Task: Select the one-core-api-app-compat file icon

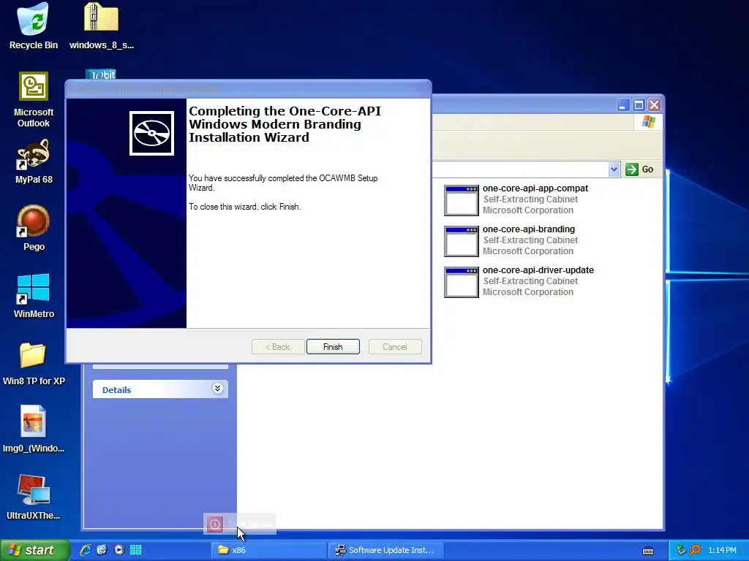Action: (x=461, y=200)
